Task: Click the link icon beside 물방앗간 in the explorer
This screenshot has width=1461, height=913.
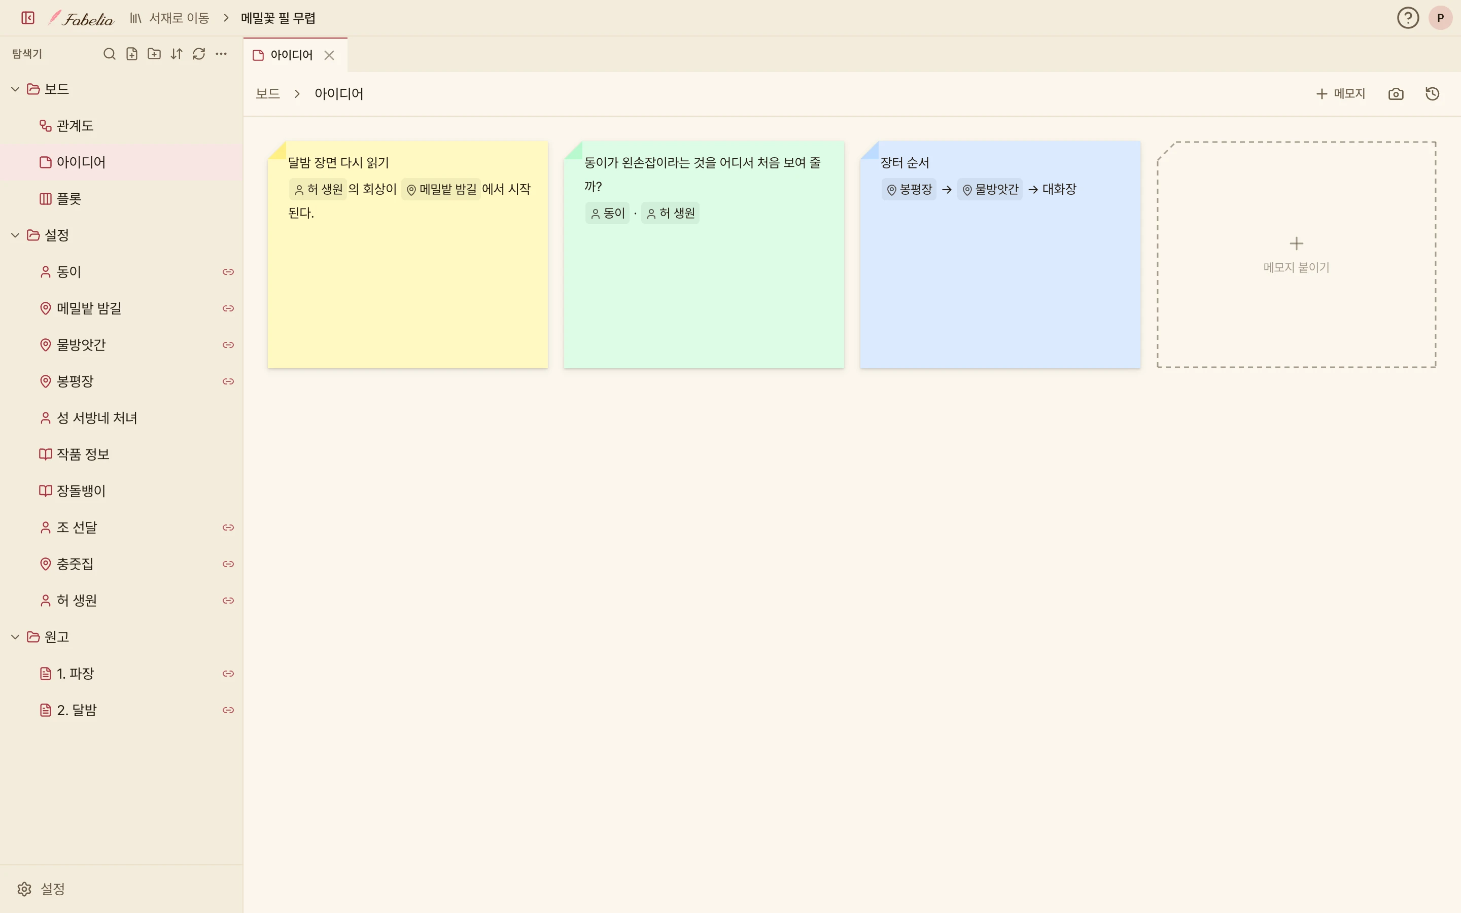Action: [x=228, y=345]
